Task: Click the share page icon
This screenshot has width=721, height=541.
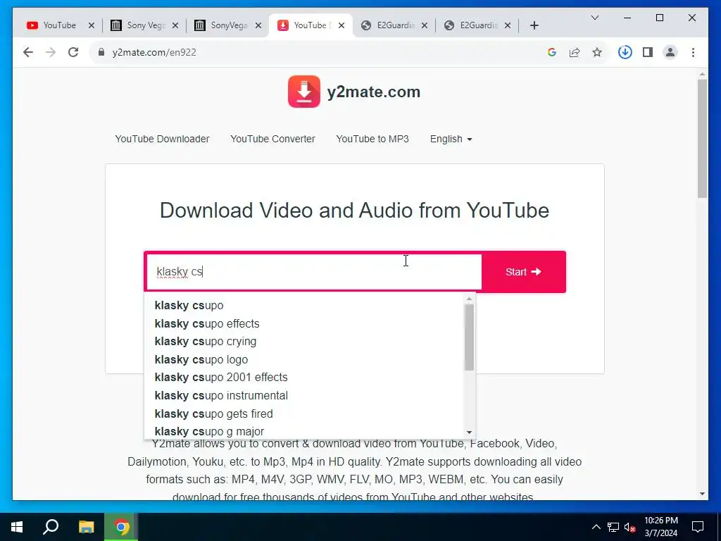Action: pos(575,52)
